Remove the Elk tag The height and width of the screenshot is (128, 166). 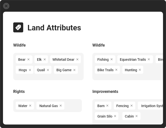point(45,59)
